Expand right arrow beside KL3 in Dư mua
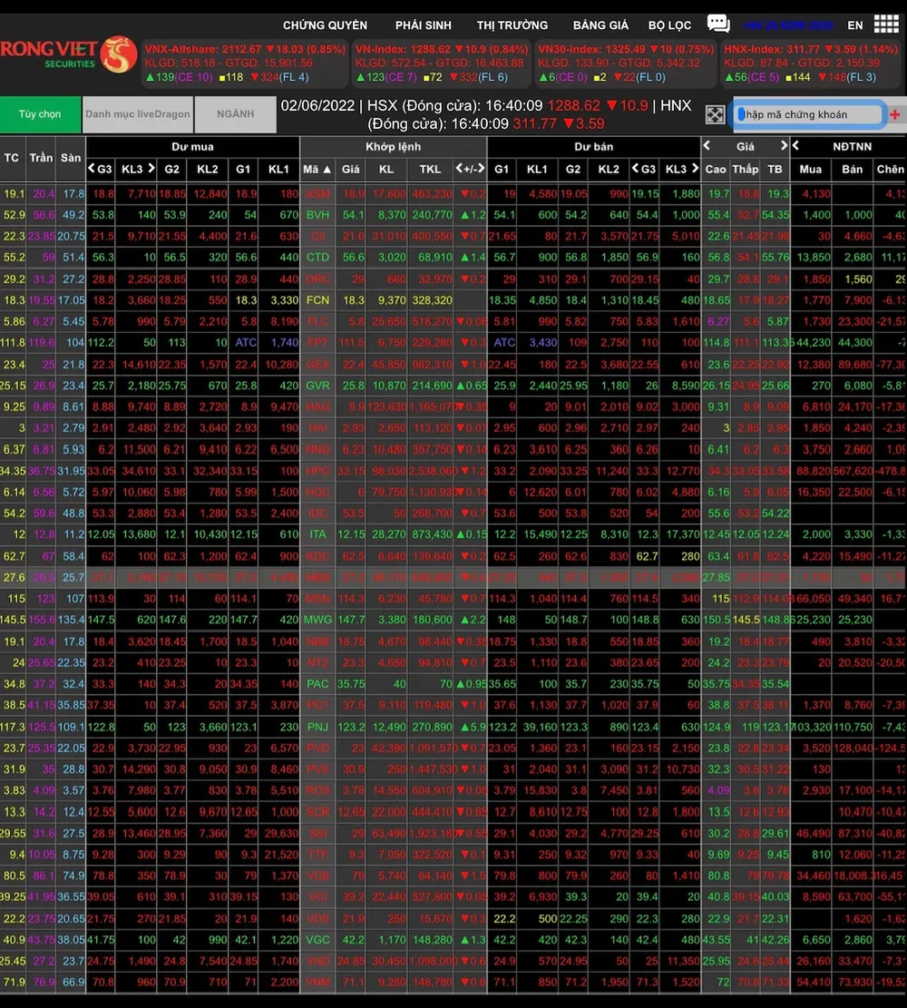Viewport: 907px width, 1008px height. pos(151,169)
